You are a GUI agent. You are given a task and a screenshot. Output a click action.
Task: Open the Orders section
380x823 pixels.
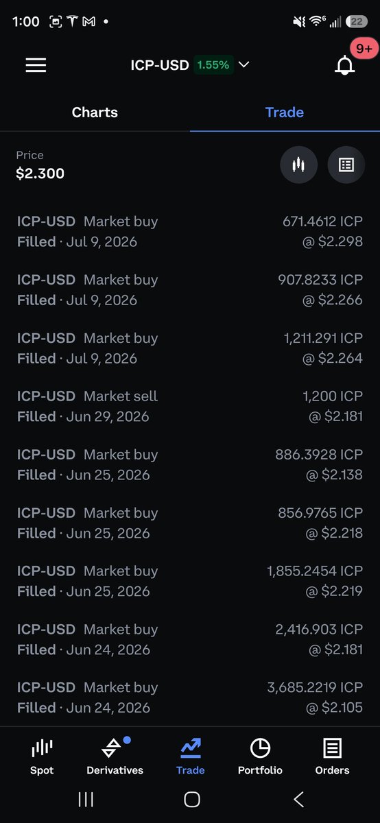pyautogui.click(x=332, y=757)
